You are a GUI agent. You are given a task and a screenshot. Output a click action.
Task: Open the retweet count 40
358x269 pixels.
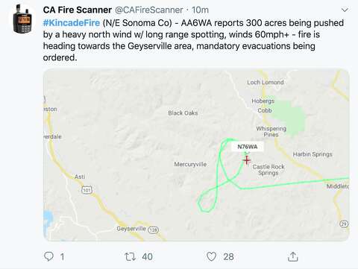pyautogui.click(x=147, y=256)
